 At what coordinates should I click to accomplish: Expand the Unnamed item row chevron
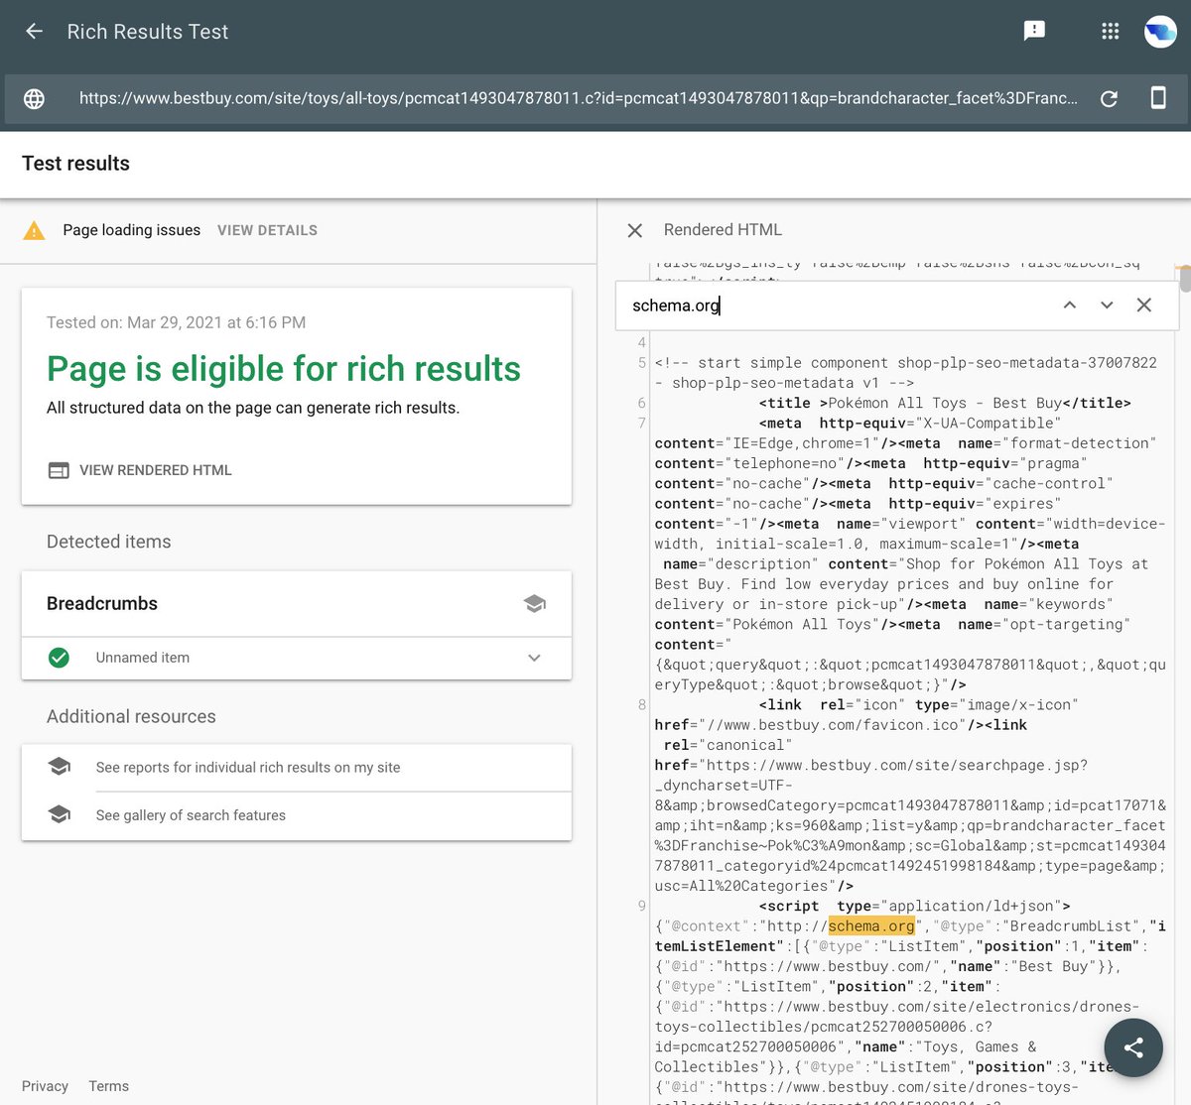(x=535, y=658)
